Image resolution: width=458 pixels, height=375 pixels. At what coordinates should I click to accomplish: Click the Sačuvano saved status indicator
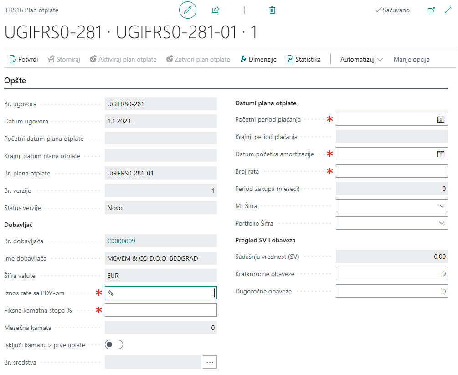pos(392,10)
